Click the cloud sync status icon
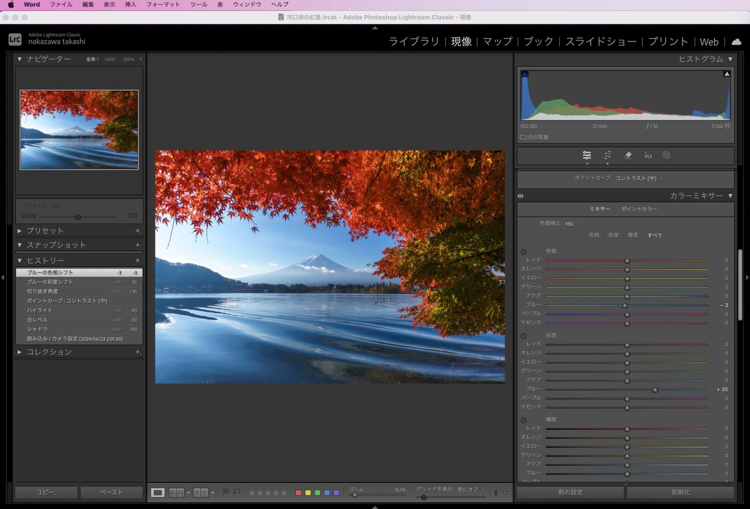 coord(736,42)
